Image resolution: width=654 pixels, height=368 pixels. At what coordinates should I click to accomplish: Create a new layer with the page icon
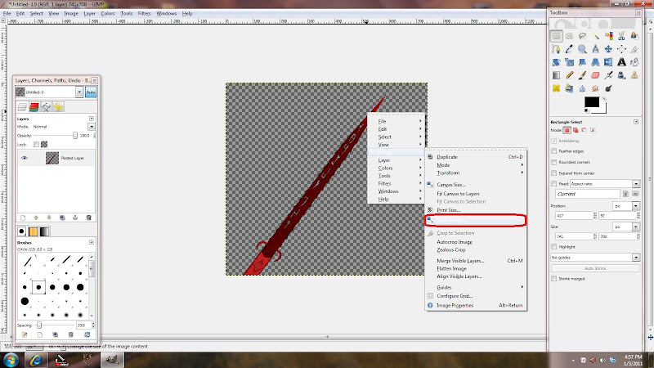point(23,218)
